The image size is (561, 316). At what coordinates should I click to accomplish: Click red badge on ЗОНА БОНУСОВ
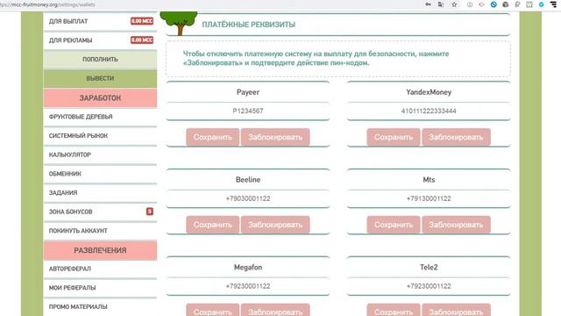150,212
